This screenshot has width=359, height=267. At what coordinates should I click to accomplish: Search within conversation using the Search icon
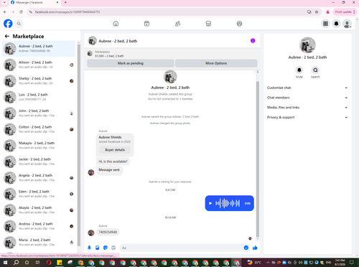(x=315, y=70)
